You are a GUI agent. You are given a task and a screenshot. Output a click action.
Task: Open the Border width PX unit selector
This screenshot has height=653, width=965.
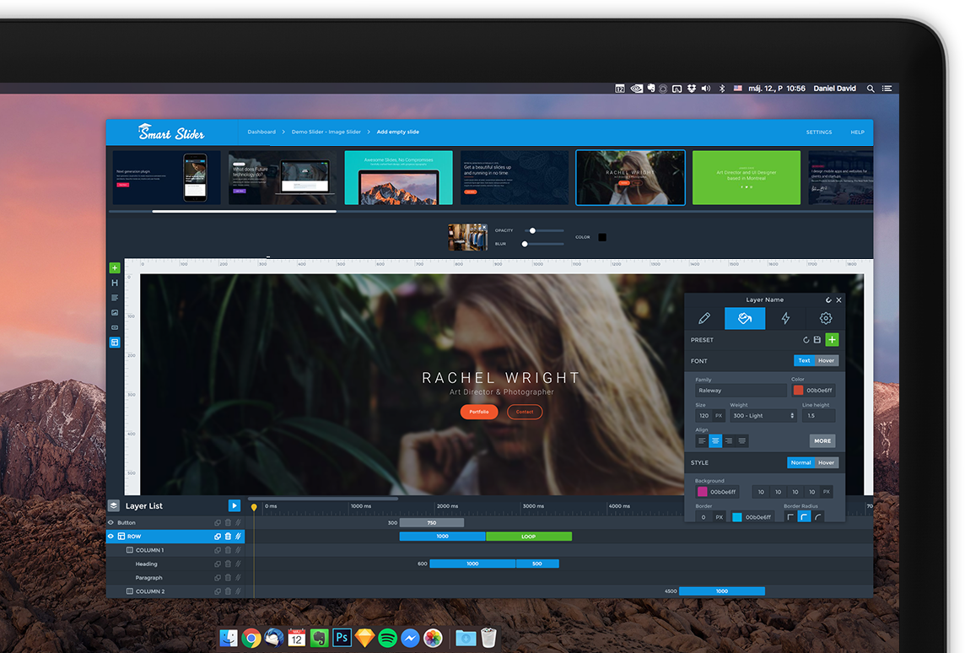click(719, 517)
